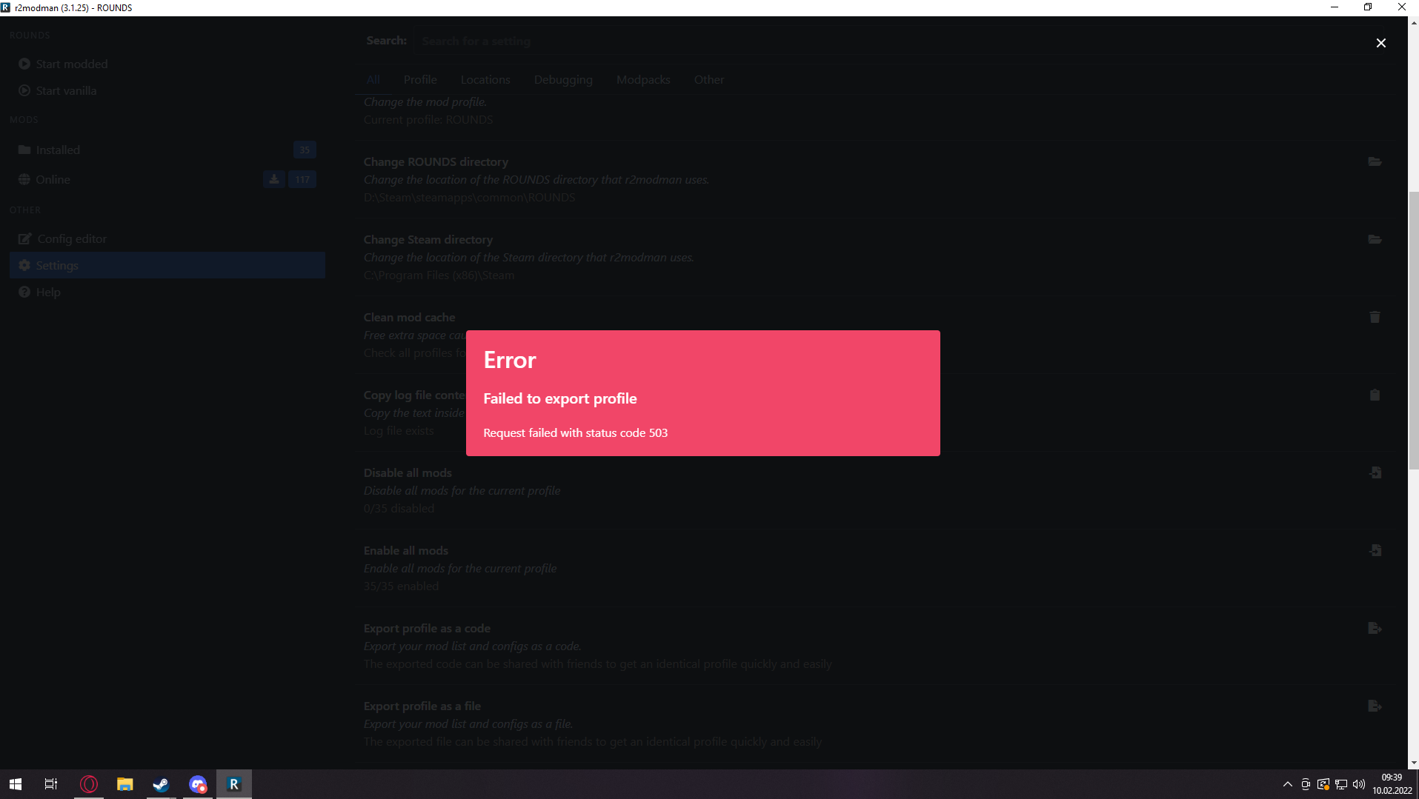Click the Settings gear icon in sidebar
The height and width of the screenshot is (799, 1419).
[x=24, y=265]
